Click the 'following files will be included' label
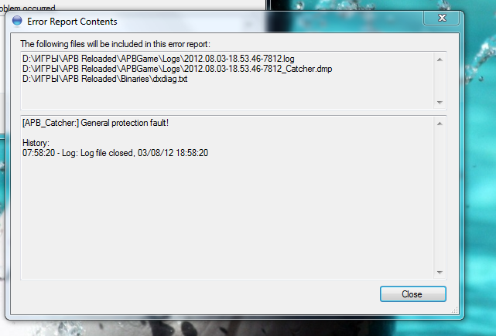 (115, 44)
